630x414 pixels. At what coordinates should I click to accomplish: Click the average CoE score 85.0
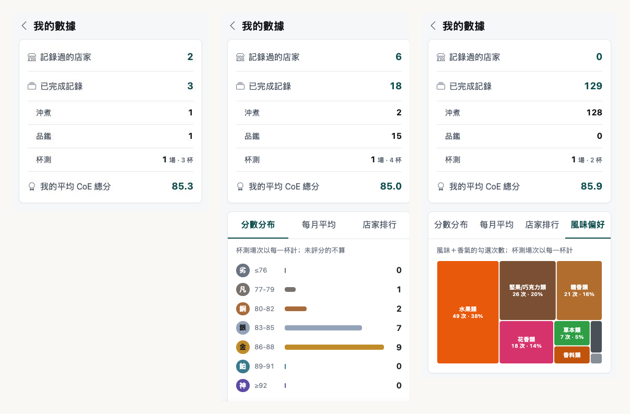click(391, 186)
